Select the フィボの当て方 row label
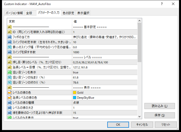Viewport: 181px width, 132px height. pos(21,37)
